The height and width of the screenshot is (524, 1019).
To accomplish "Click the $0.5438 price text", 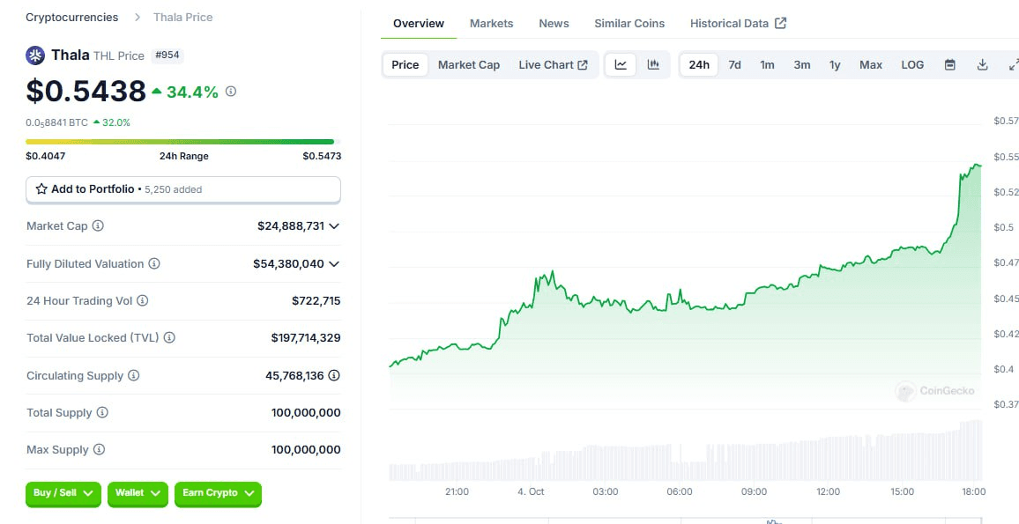I will pyautogui.click(x=86, y=91).
